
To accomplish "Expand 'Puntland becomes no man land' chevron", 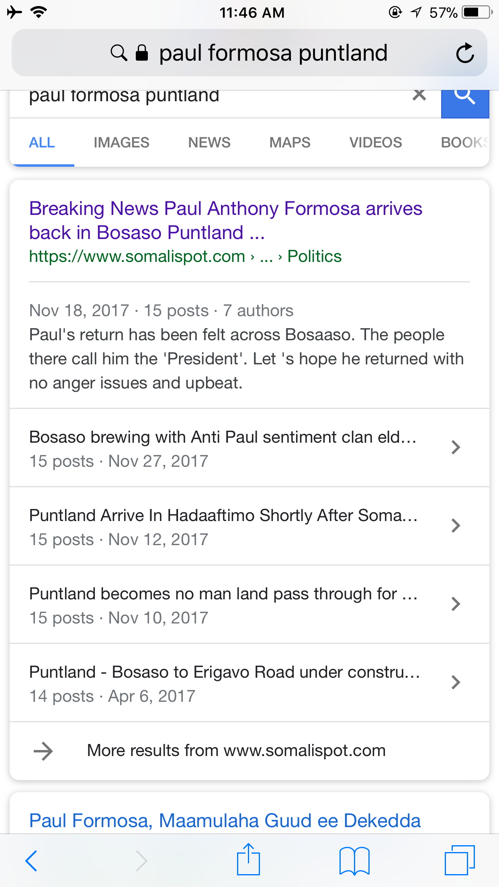I will pyautogui.click(x=455, y=604).
